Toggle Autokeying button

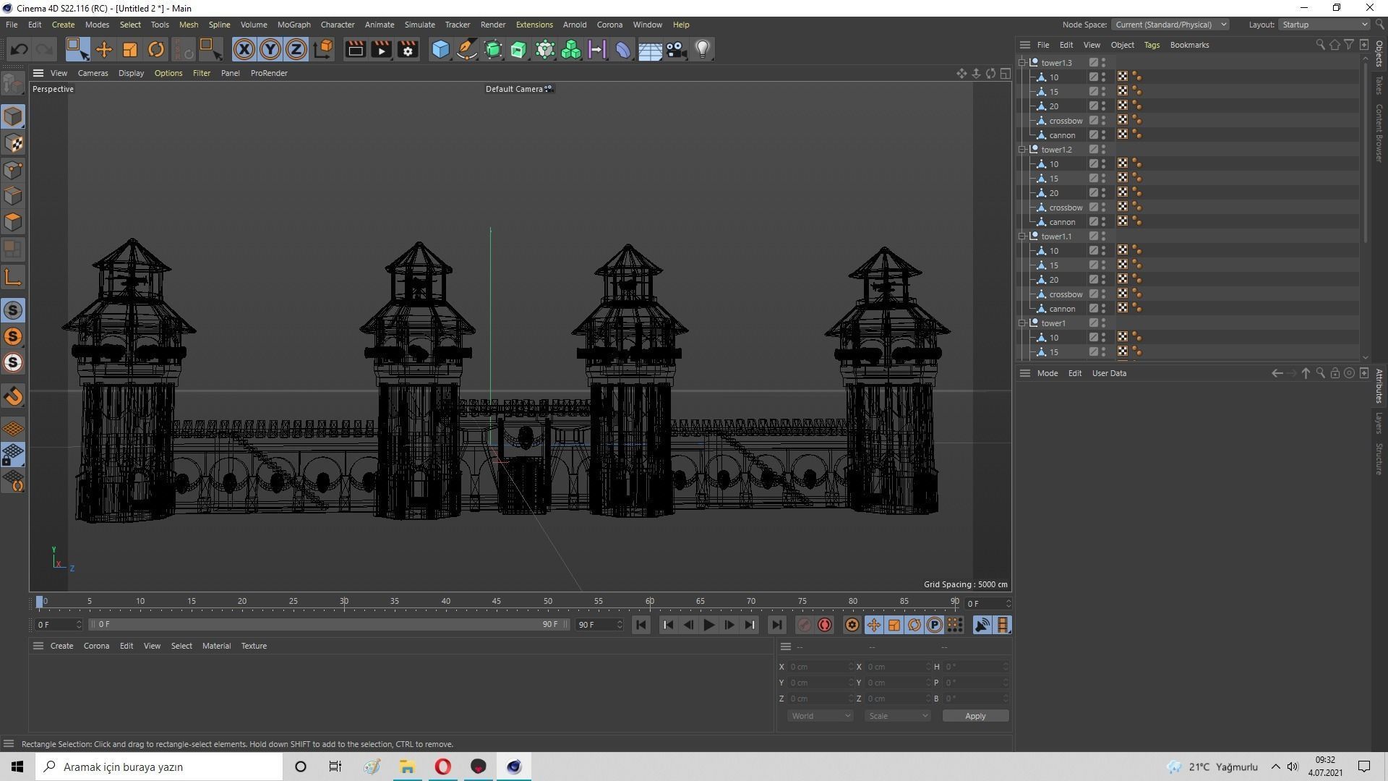(x=825, y=625)
